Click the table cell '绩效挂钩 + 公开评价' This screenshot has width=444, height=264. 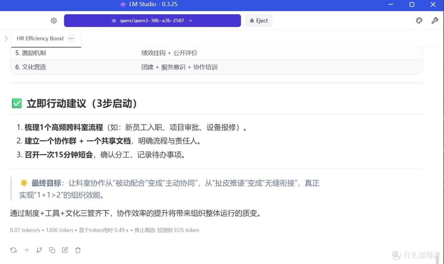[x=169, y=53]
